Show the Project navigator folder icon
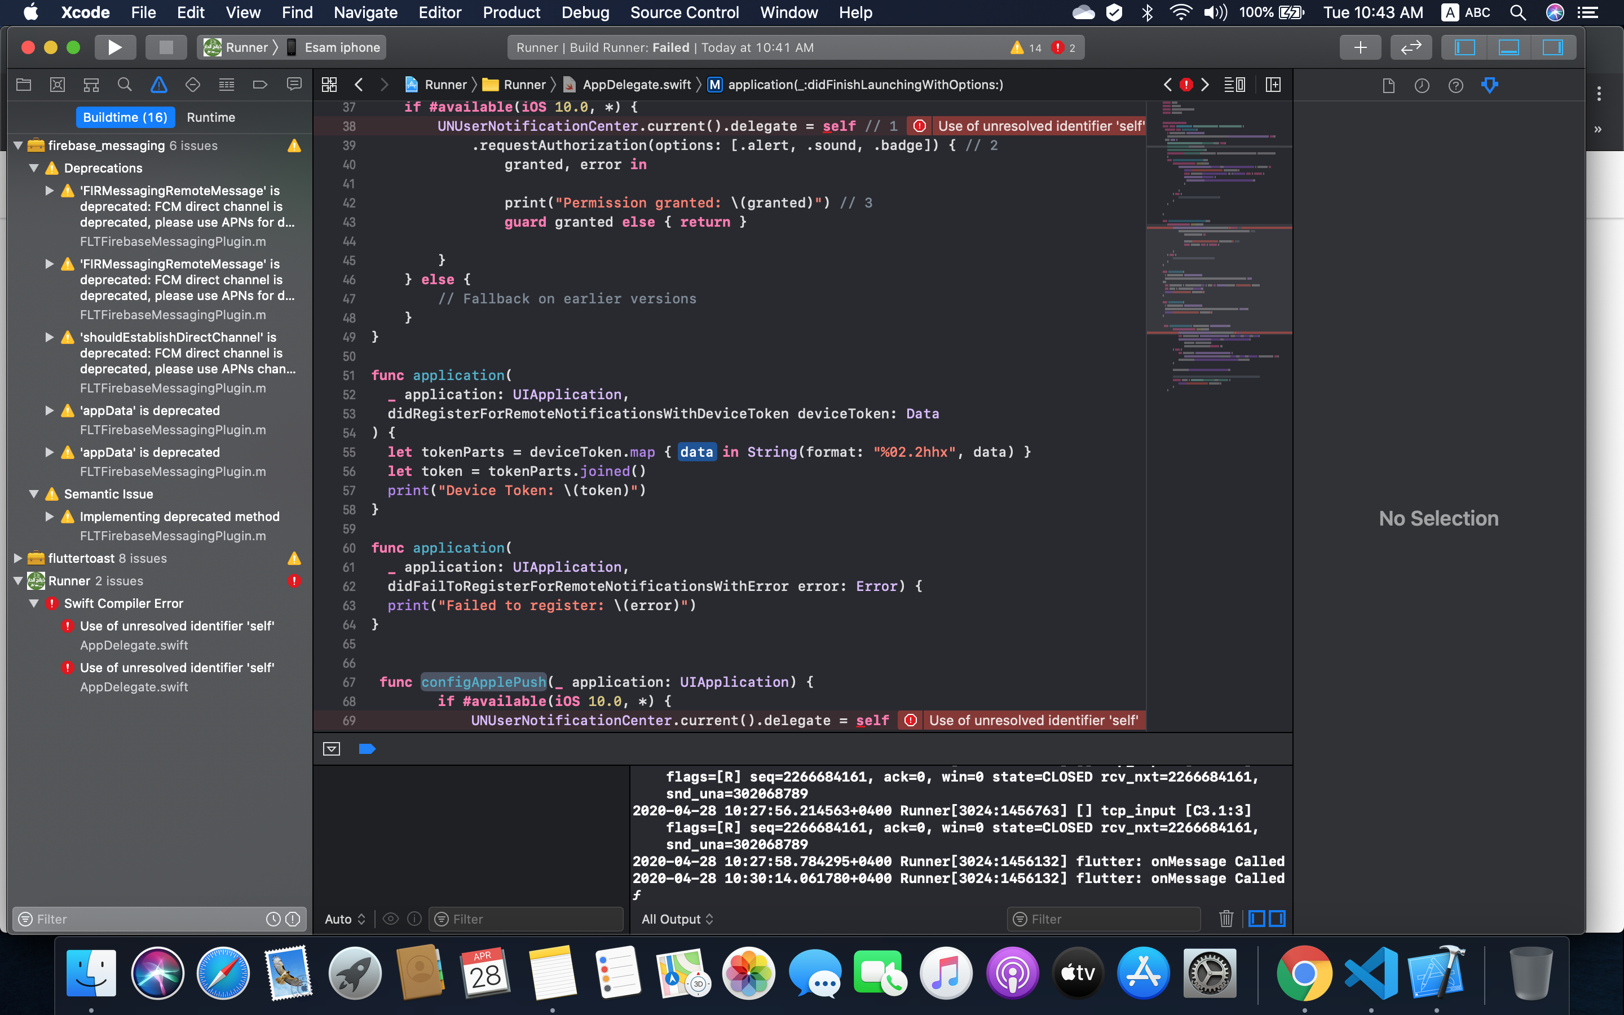Image resolution: width=1624 pixels, height=1015 pixels. coord(24,85)
